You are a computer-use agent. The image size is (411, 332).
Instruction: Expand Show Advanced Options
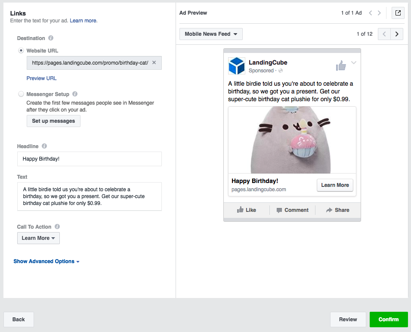[x=46, y=261]
